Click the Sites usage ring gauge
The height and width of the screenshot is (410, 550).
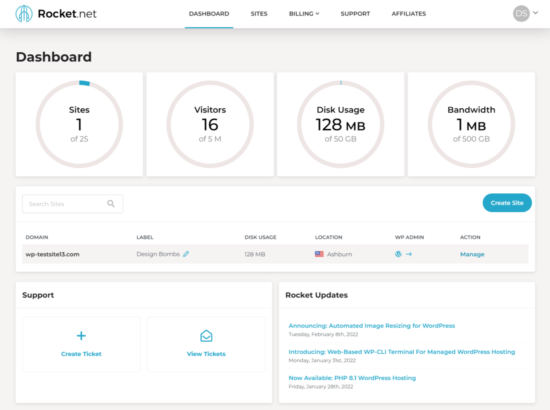[x=79, y=124]
